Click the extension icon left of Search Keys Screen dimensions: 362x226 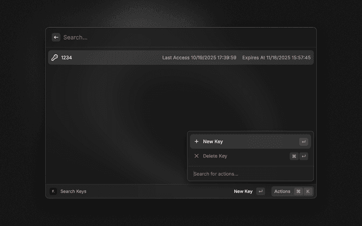[53, 192]
